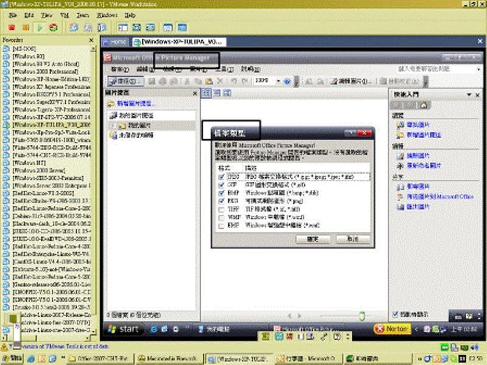Click the console view icon in VMware toolbar

[182, 27]
